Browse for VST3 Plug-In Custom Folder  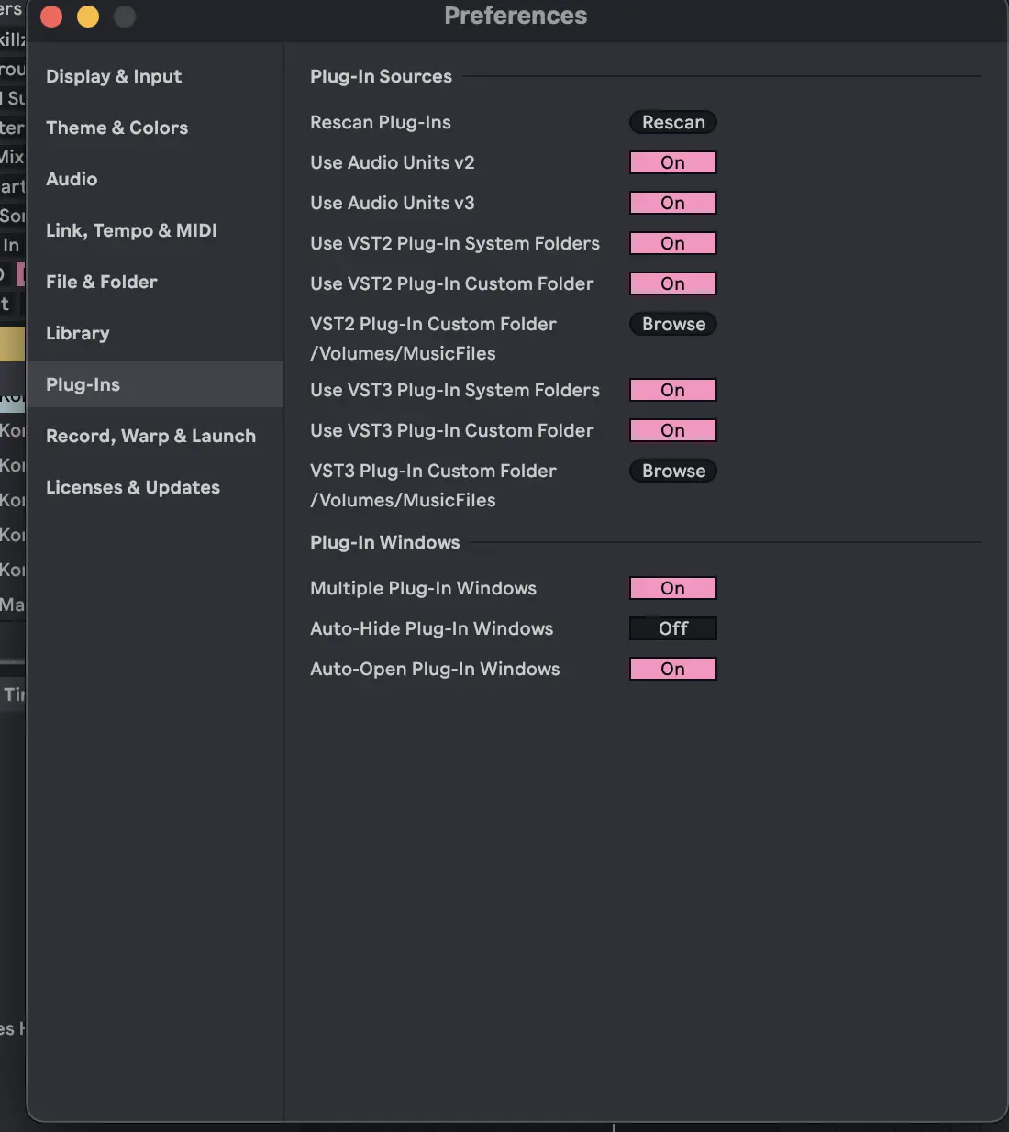tap(673, 471)
